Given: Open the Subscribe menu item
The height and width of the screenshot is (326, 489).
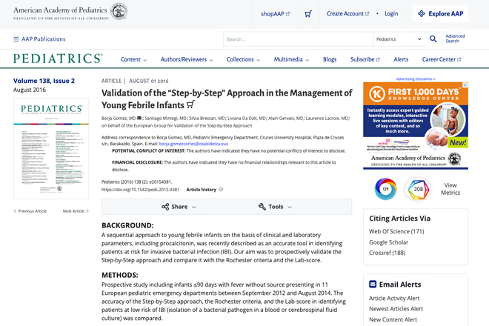Looking at the screenshot, I should (365, 59).
